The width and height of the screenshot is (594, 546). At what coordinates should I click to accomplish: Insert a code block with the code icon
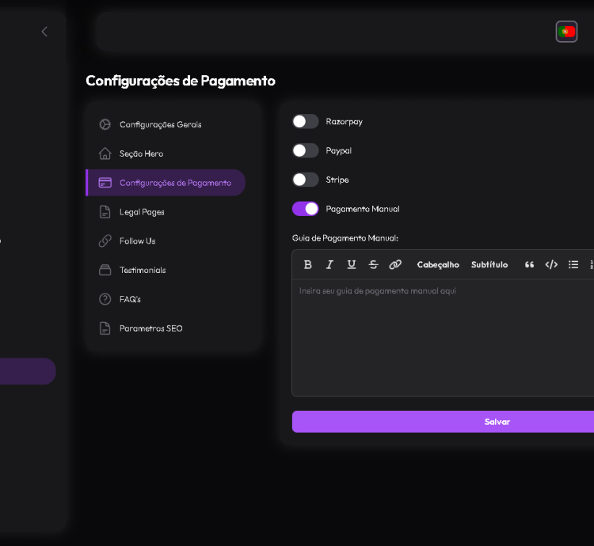point(551,264)
